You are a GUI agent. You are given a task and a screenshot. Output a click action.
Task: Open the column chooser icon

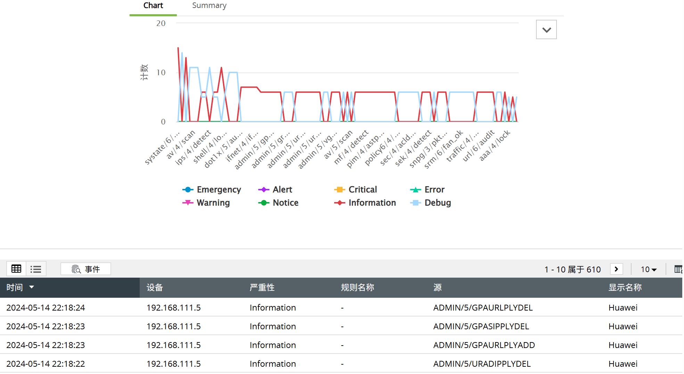pyautogui.click(x=678, y=269)
